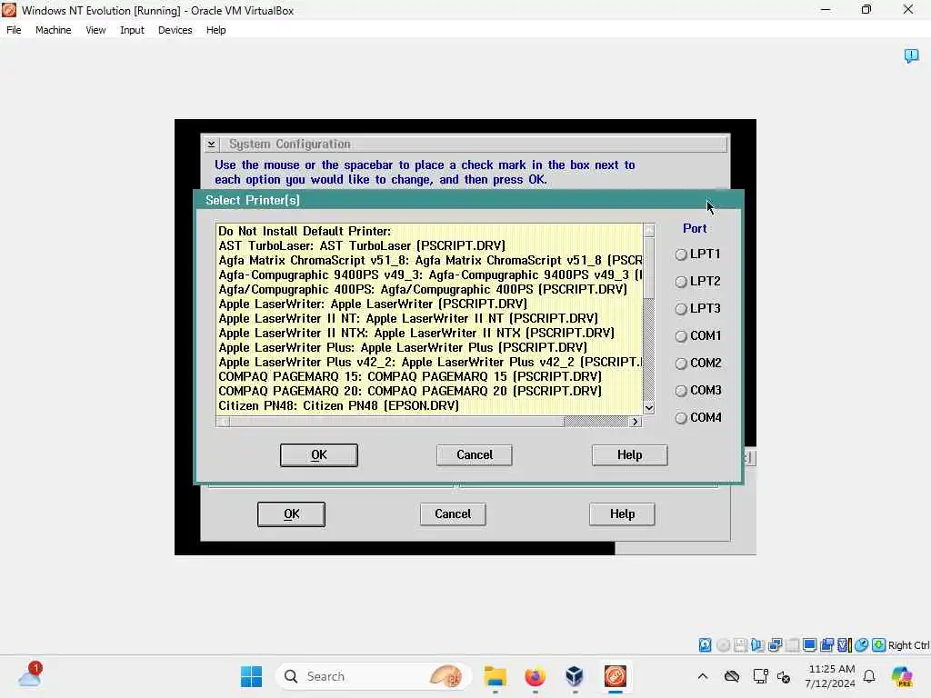This screenshot has width=931, height=698.
Task: Click the display monitor indicator in status bar
Action: point(809,645)
